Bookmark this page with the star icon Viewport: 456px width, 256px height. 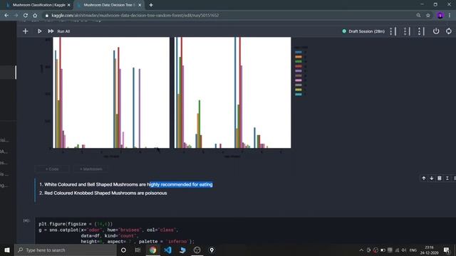428,15
